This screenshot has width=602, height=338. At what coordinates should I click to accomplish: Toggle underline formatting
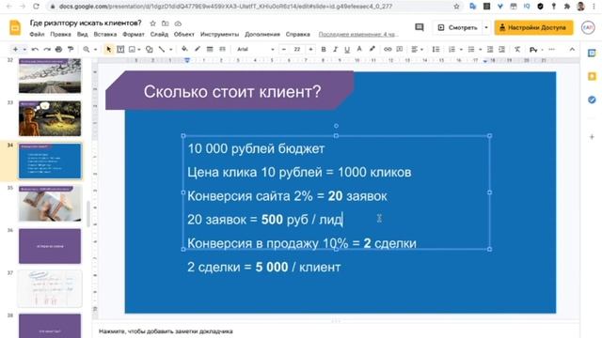(x=347, y=50)
